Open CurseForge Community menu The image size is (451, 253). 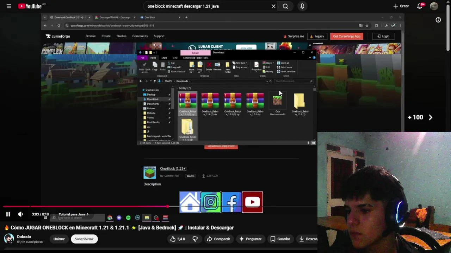click(140, 36)
